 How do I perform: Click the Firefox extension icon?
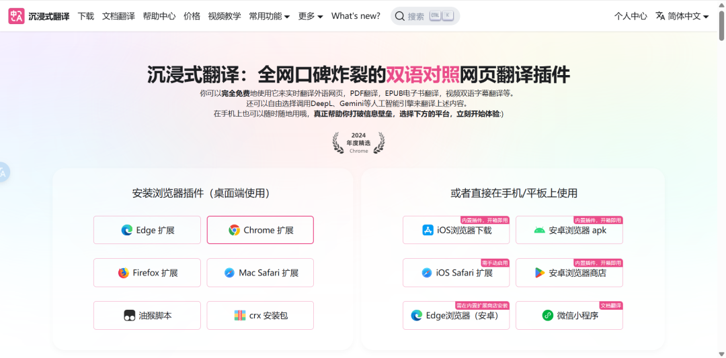(124, 273)
